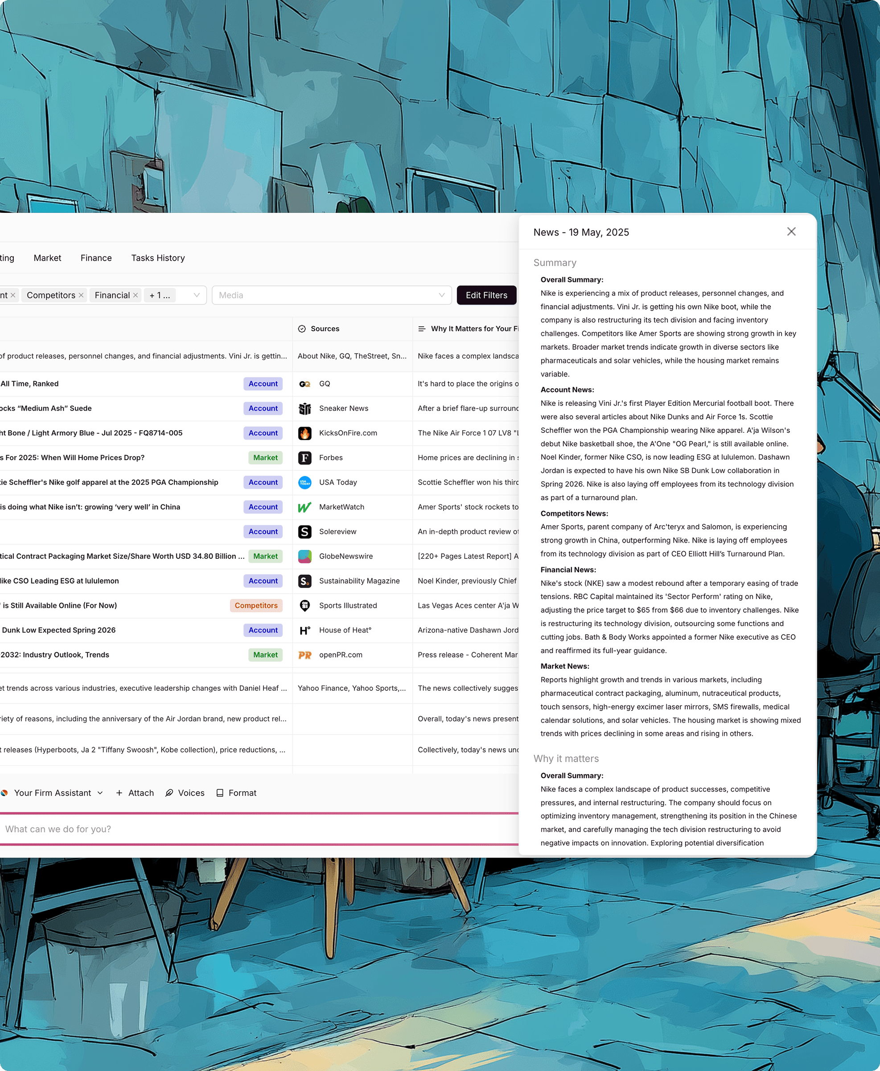Open the Voices option
The height and width of the screenshot is (1071, 880).
click(x=185, y=793)
